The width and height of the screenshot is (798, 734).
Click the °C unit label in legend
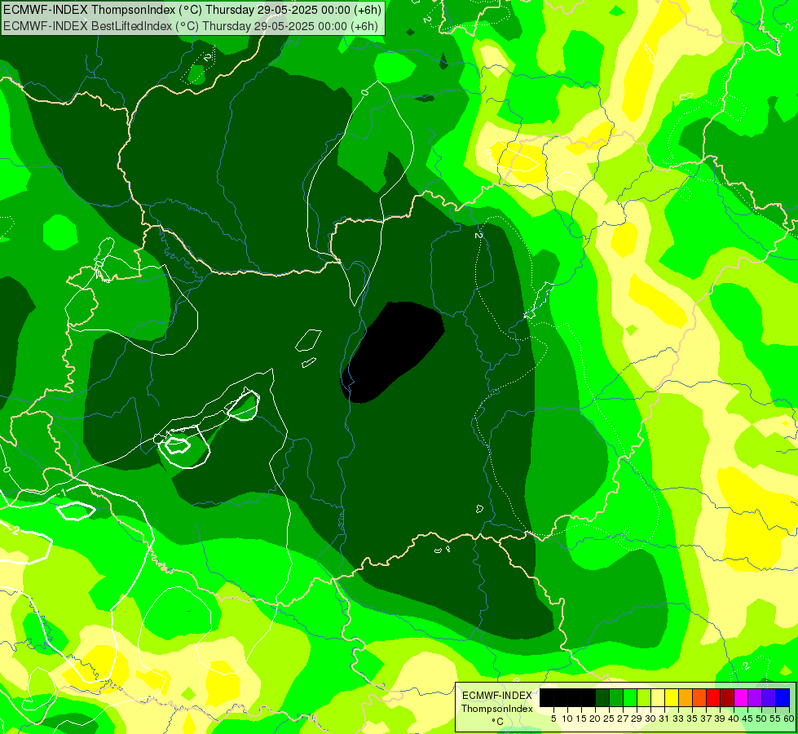point(497,722)
